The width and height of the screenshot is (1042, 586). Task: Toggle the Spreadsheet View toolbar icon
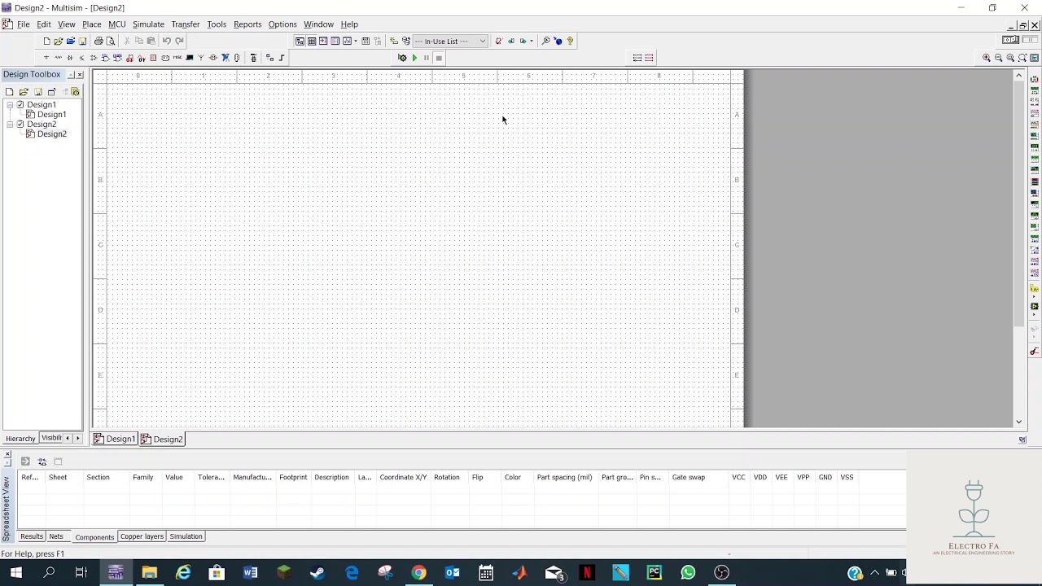[x=312, y=41]
